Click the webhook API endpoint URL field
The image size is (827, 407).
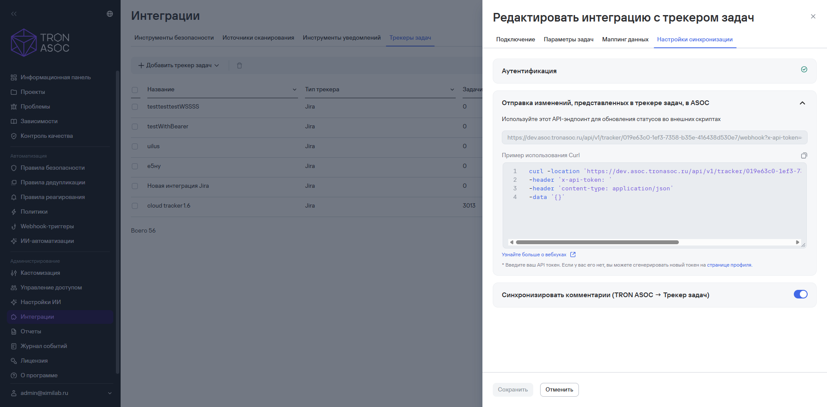pos(654,138)
